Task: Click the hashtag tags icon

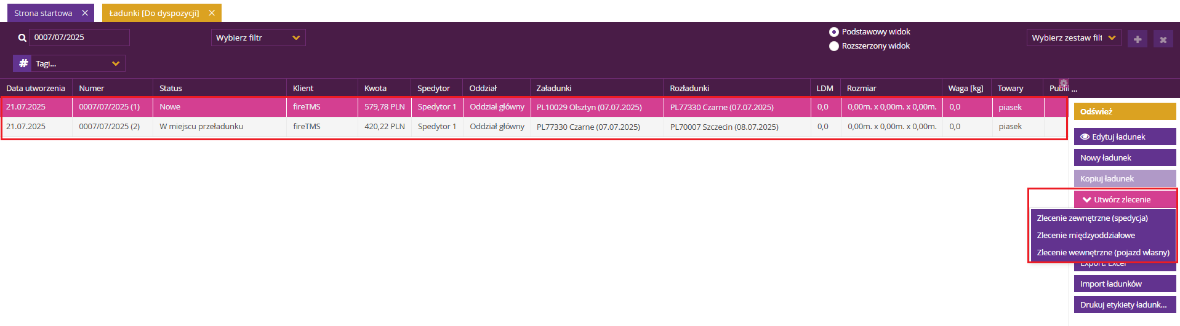Action: pos(23,63)
